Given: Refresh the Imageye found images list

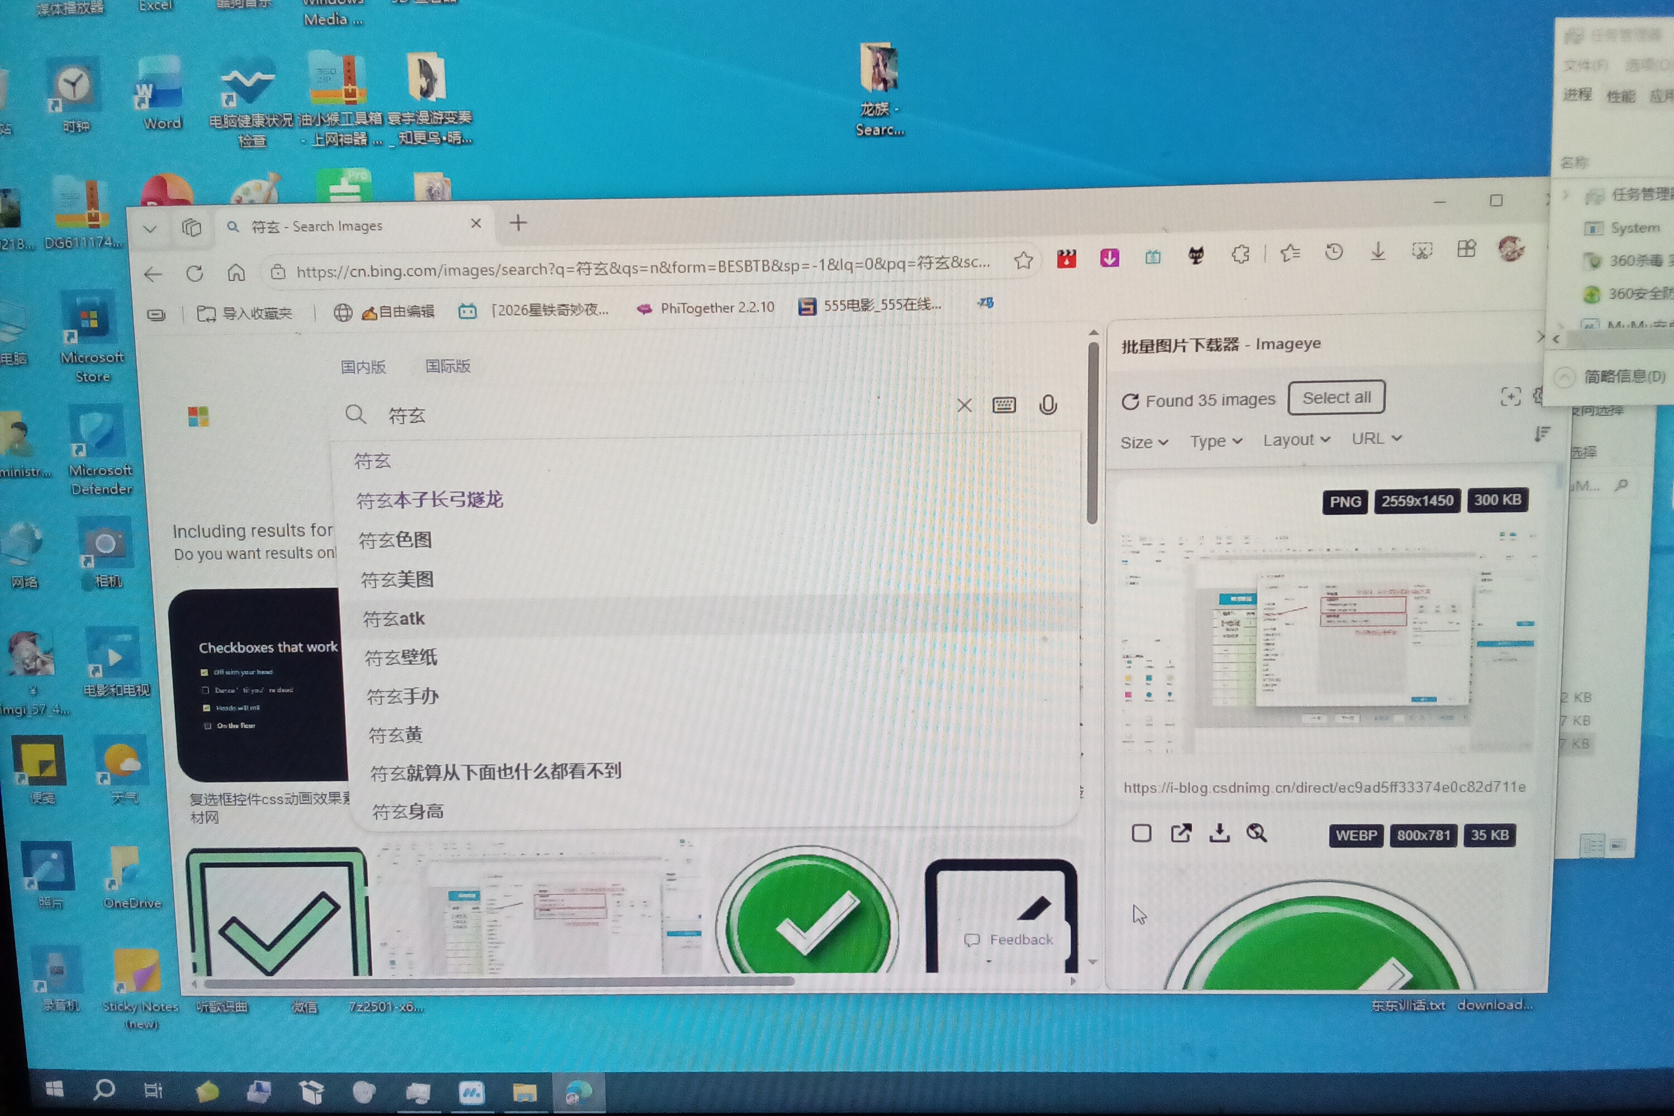Looking at the screenshot, I should tap(1131, 401).
